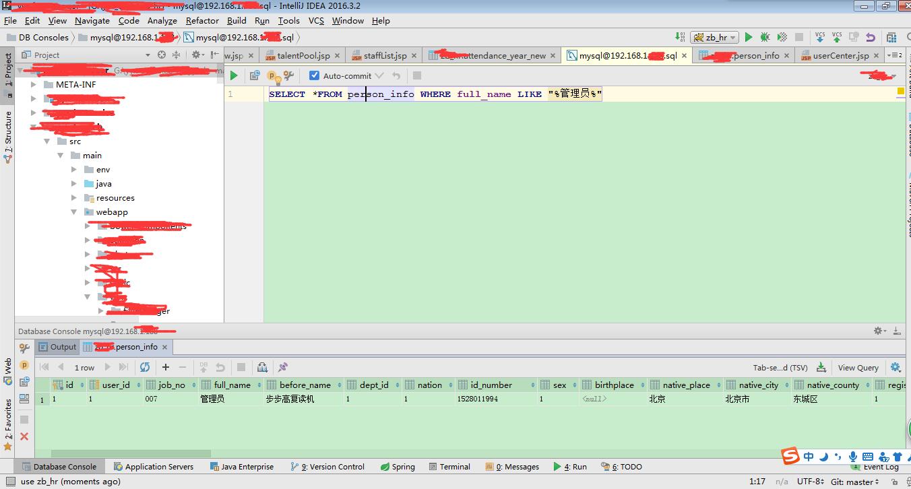The image size is (911, 489).
Task: Reload the result page refresh icon
Action: [x=145, y=367]
